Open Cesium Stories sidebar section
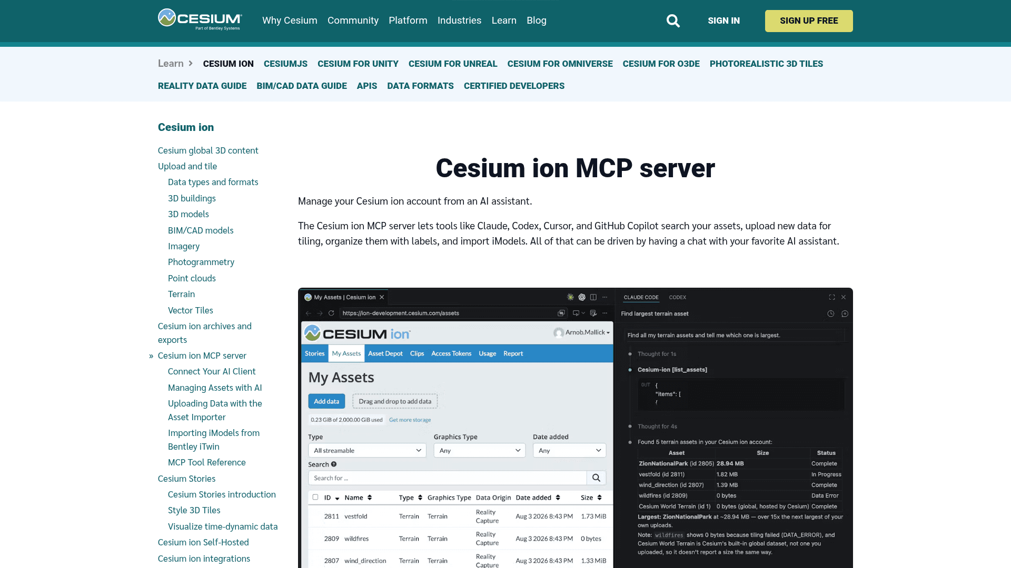This screenshot has width=1011, height=568. (x=186, y=479)
